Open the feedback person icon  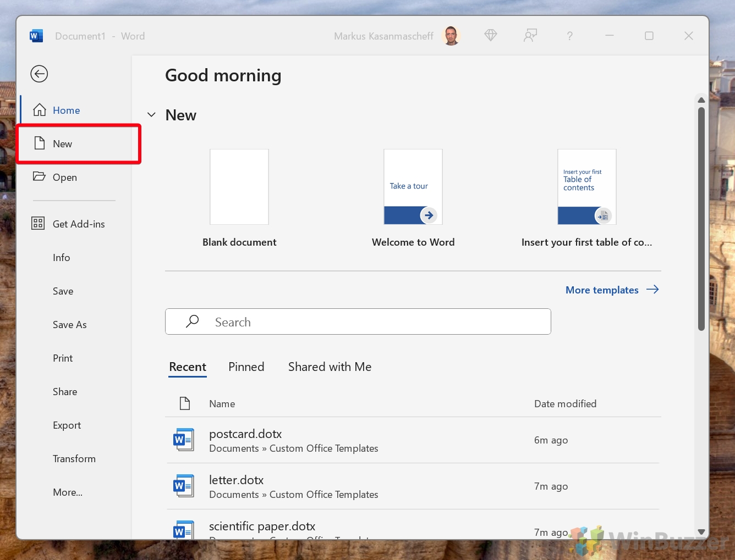(x=530, y=36)
